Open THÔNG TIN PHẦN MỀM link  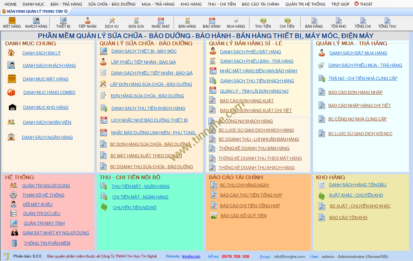(x=47, y=244)
